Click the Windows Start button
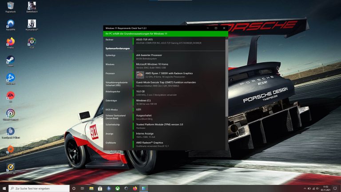 click(4, 188)
